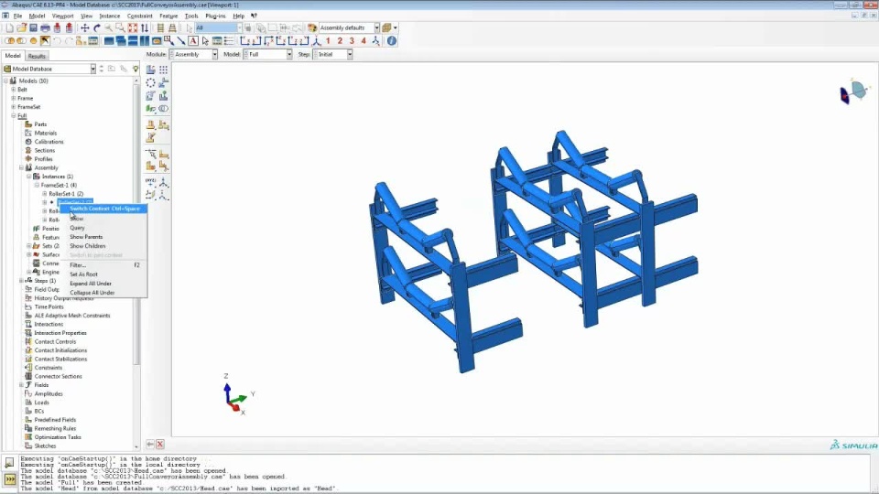Choose Show Children in context menu

[103, 246]
